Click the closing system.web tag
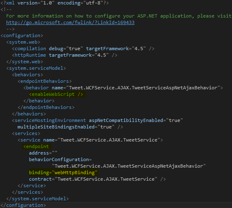Screen dimensions: 232x208 pos(25,62)
